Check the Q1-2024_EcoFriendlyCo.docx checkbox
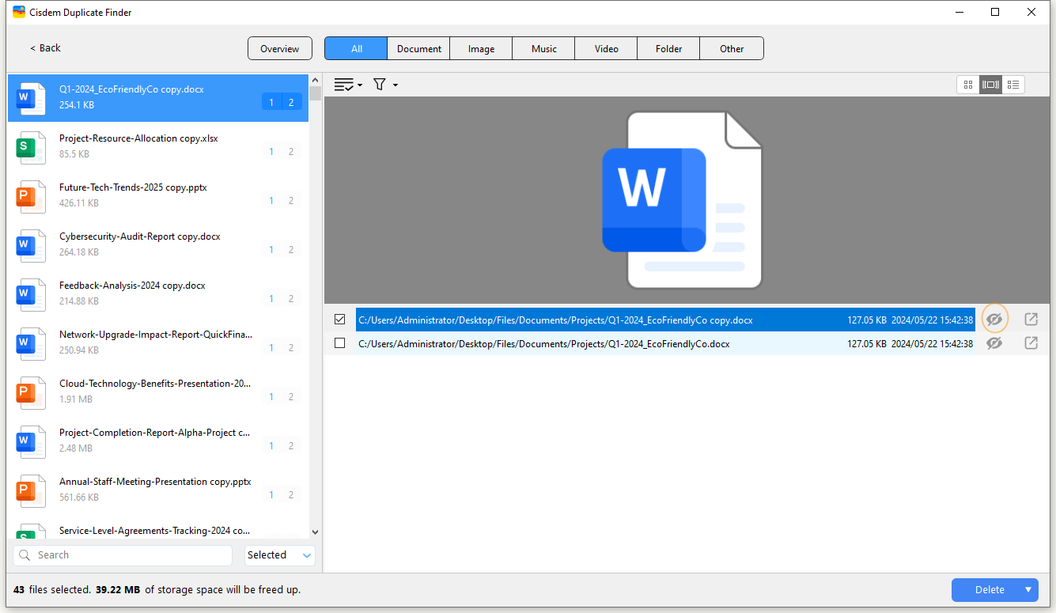This screenshot has width=1056, height=613. click(340, 343)
